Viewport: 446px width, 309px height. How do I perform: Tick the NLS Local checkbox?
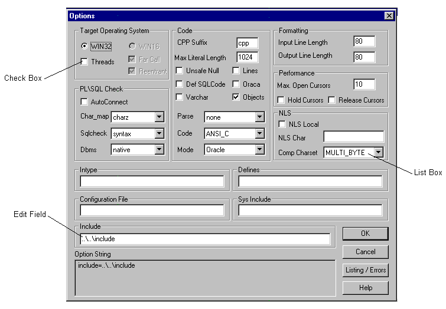coord(281,124)
